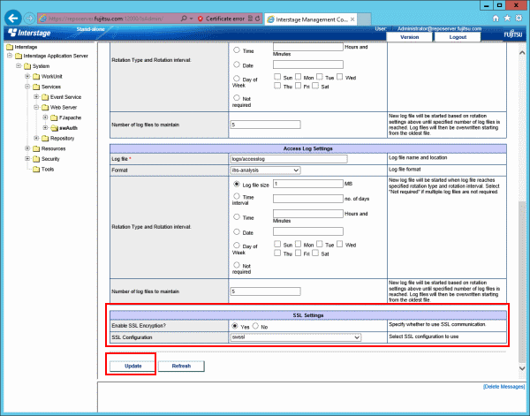Click the Resources folder icon
The height and width of the screenshot is (416, 530).
[36, 148]
